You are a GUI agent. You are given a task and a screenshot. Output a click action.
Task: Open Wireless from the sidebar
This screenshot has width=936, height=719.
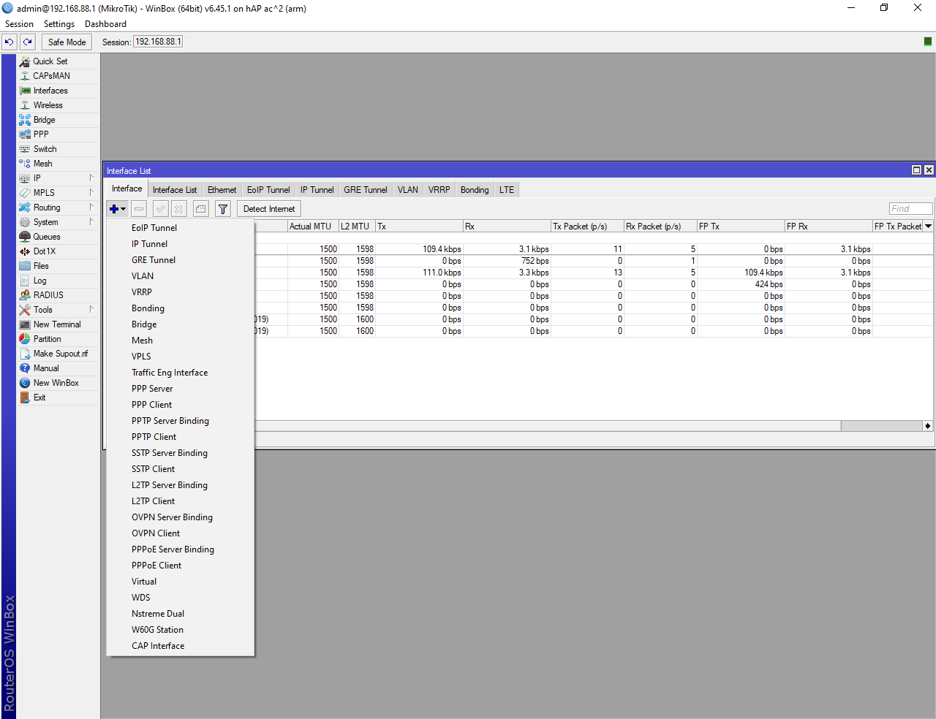point(48,105)
